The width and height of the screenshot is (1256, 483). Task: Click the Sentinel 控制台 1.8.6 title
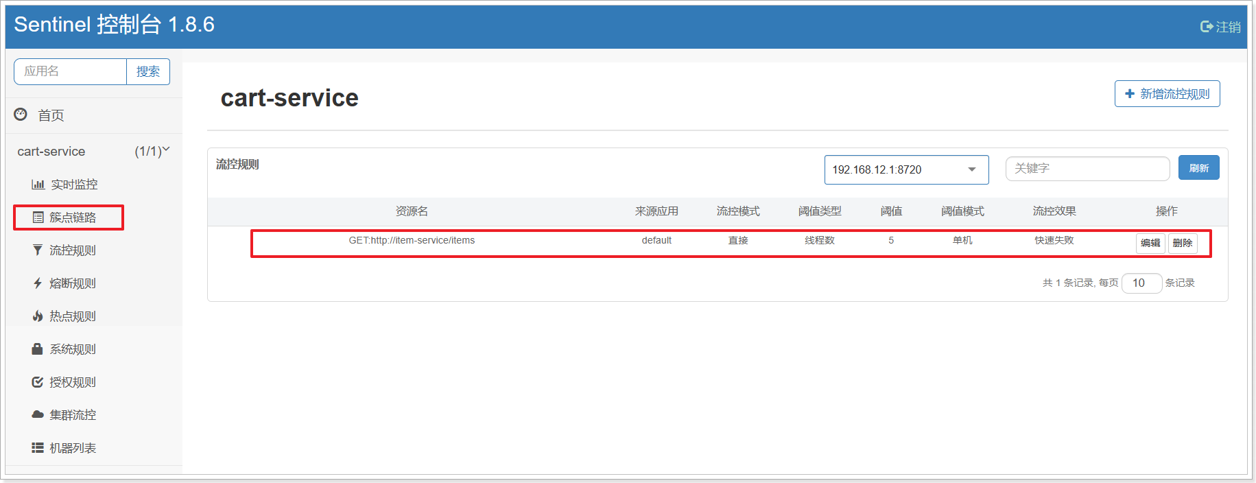pyautogui.click(x=114, y=25)
